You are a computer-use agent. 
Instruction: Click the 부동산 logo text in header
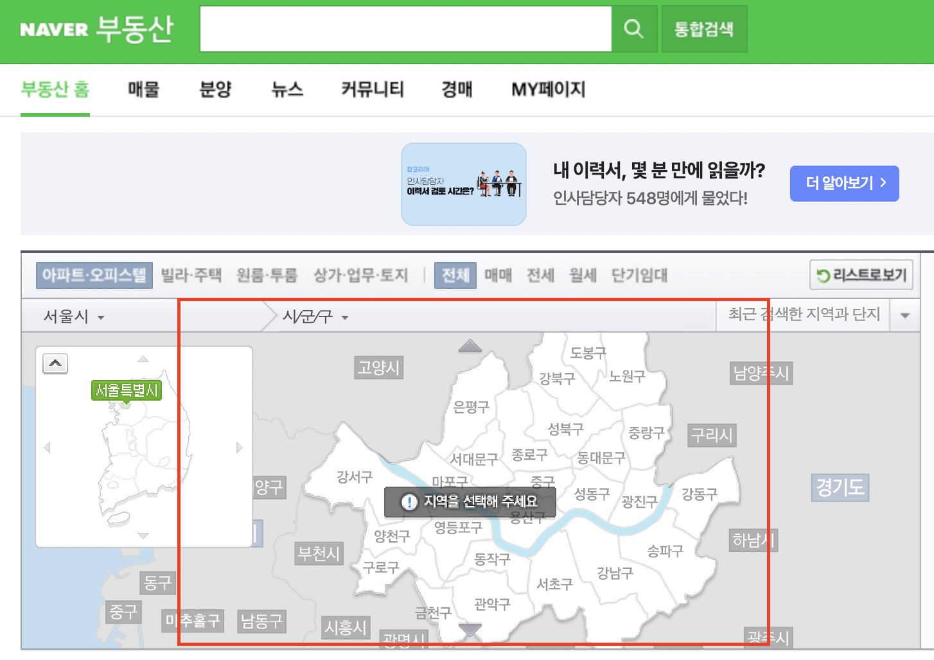[x=135, y=28]
